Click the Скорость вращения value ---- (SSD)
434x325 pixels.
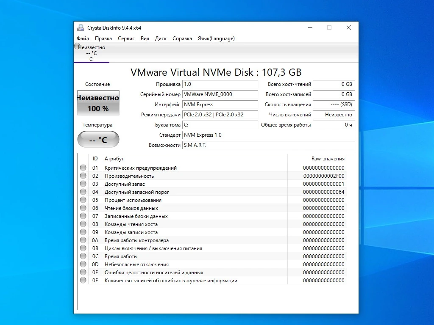(x=334, y=105)
